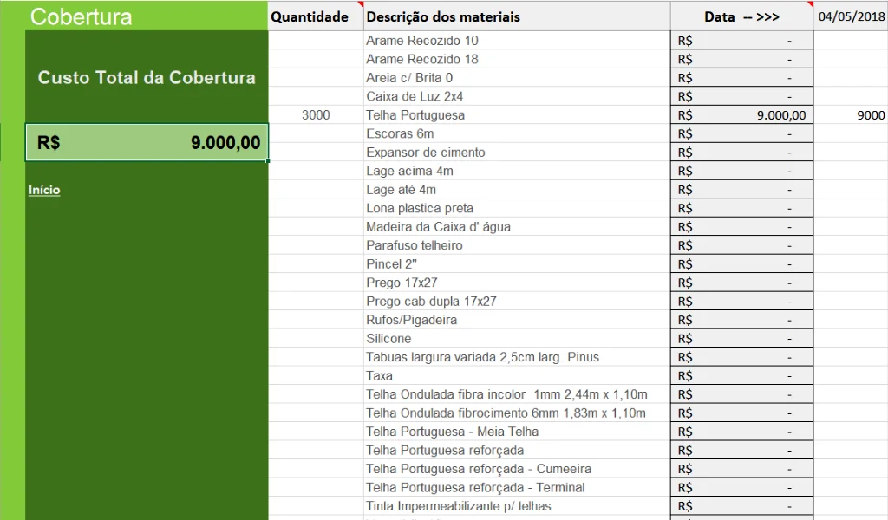Click the Lage acima 4m cell
This screenshot has width=888, height=520.
coord(517,171)
